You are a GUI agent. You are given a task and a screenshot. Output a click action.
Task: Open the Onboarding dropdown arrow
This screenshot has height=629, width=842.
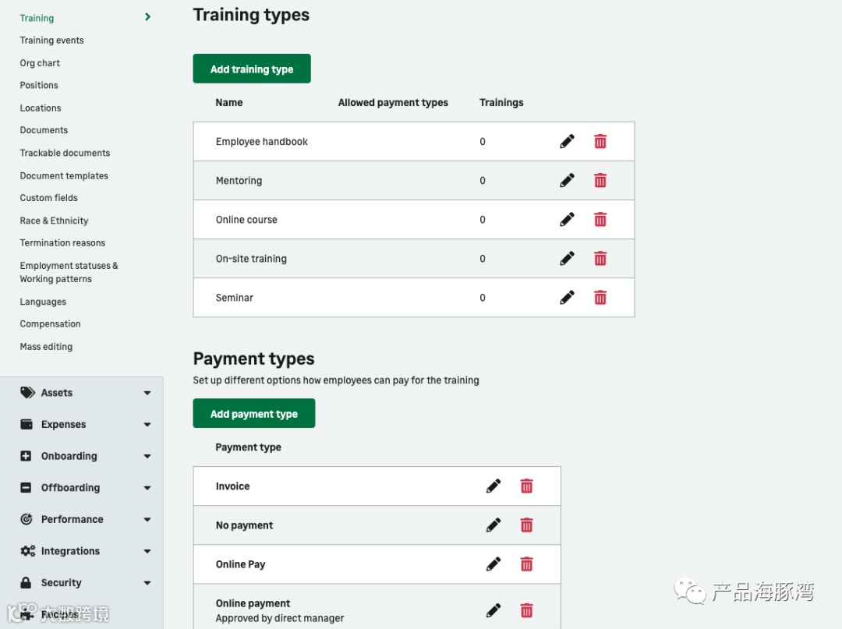(x=147, y=457)
